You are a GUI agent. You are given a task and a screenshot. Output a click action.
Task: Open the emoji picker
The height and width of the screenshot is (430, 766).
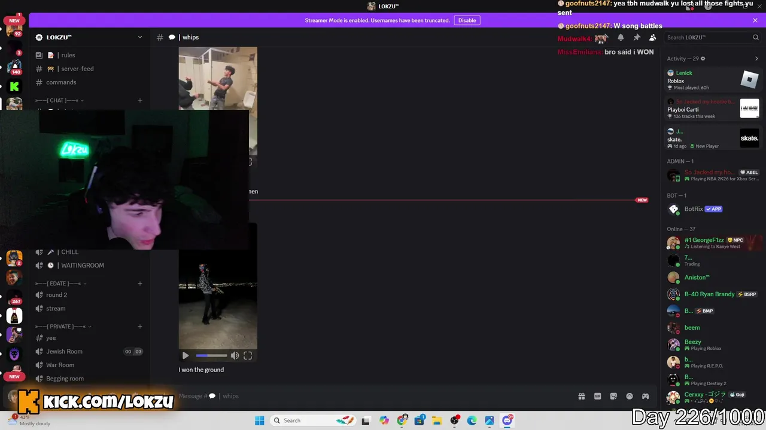click(630, 396)
